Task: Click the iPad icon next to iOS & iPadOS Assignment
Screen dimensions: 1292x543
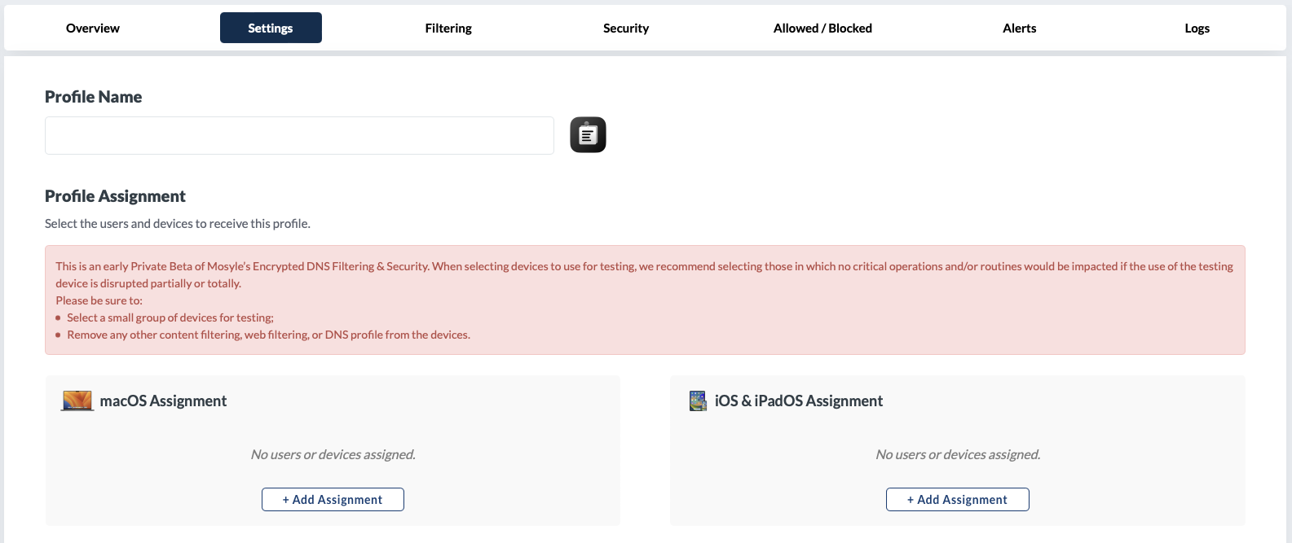Action: [x=698, y=401]
